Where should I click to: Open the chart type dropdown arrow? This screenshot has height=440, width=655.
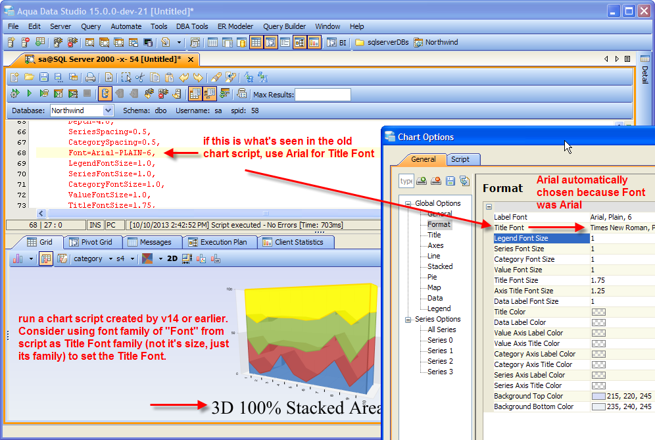coord(31,258)
